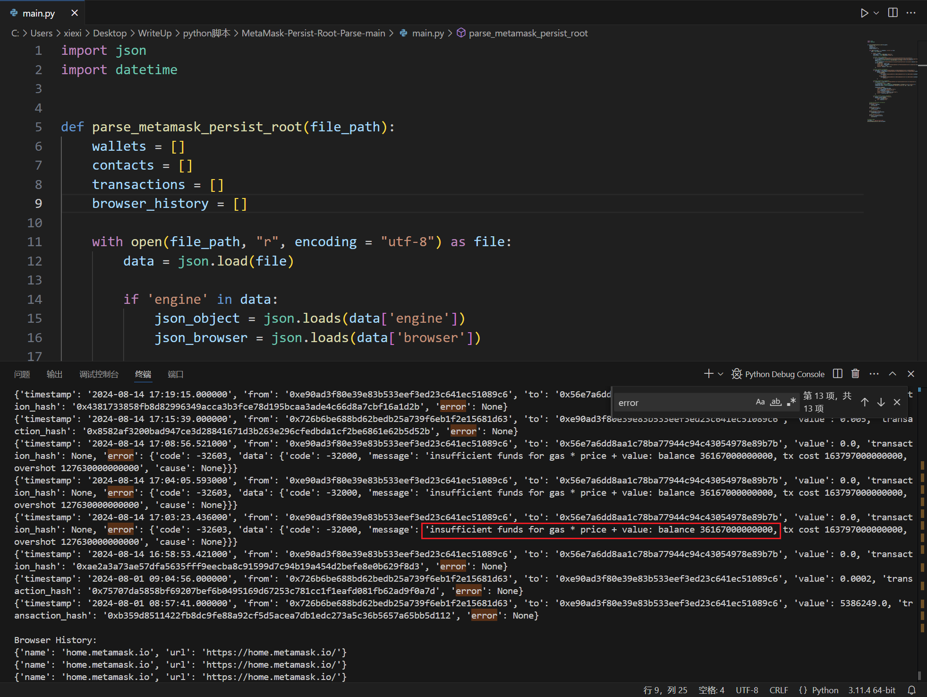The width and height of the screenshot is (927, 697).
Task: Click line number 5 in the gutter
Action: (x=38, y=127)
